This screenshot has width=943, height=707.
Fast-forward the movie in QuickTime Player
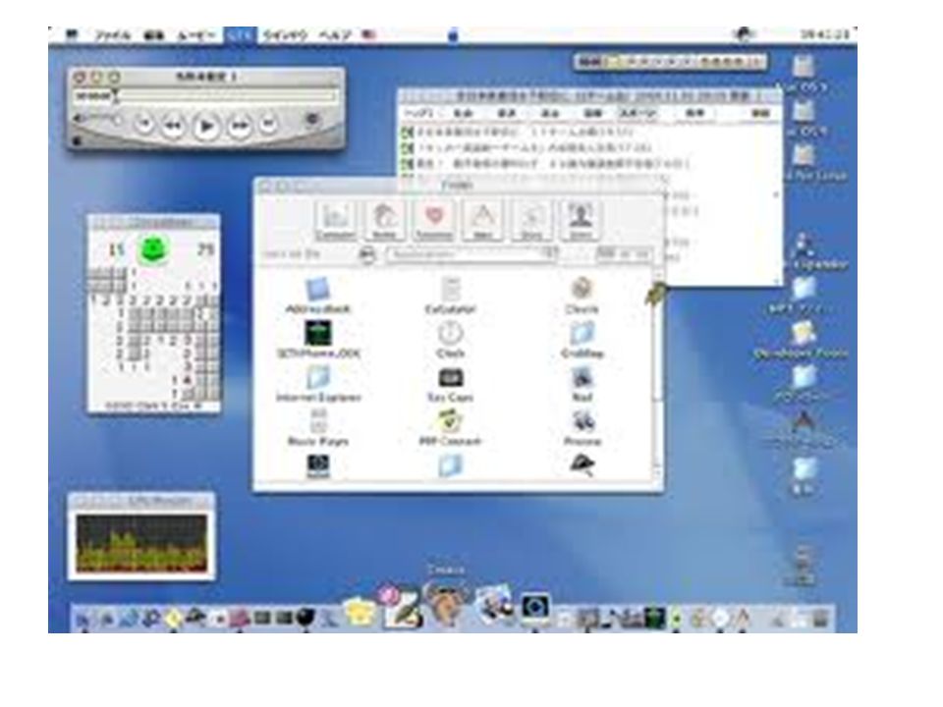(x=240, y=126)
